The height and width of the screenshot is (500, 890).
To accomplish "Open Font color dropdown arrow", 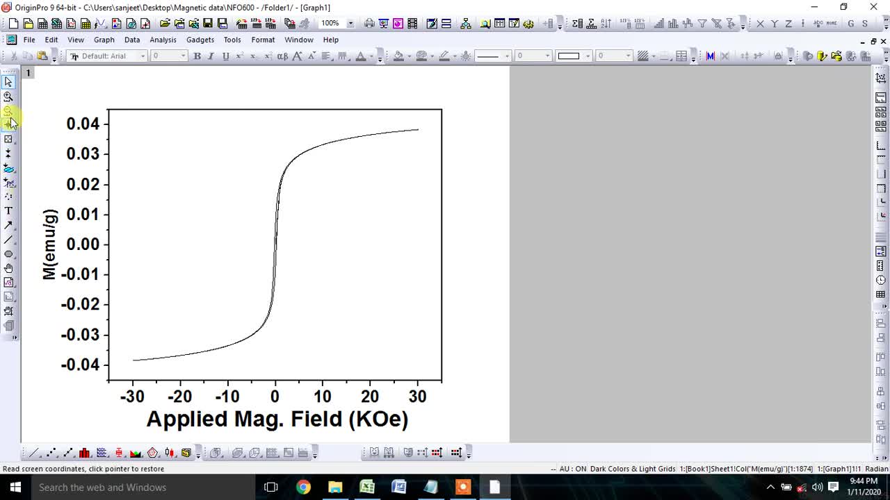I will pyautogui.click(x=371, y=56).
